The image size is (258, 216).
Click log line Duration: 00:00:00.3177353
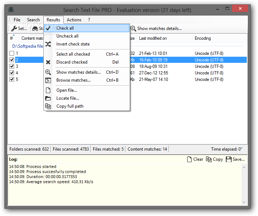coord(43,177)
